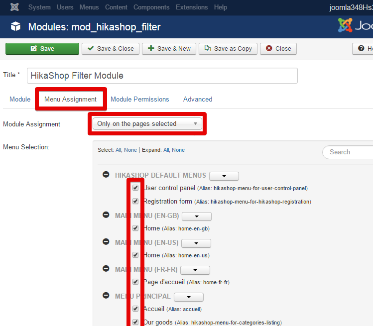Open dropdown next to Main Menu (EN-US)
Image resolution: width=373 pixels, height=326 pixels.
(x=196, y=243)
